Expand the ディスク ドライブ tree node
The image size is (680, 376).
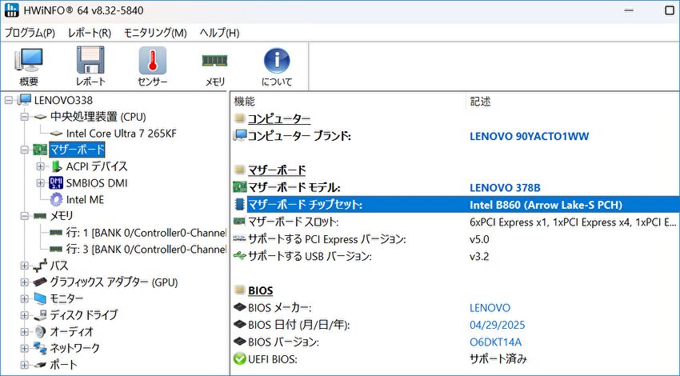pyautogui.click(x=24, y=314)
